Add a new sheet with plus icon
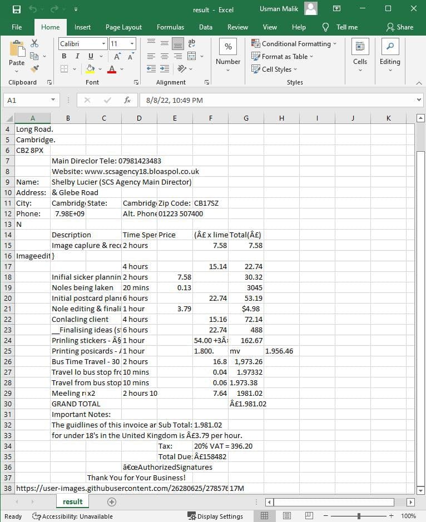 111,501
